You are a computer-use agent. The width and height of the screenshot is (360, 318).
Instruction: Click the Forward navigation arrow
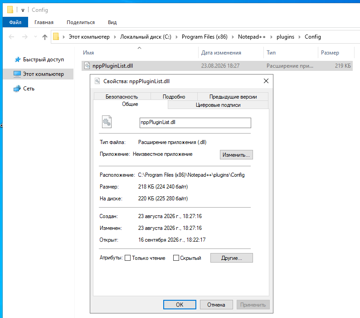24,37
